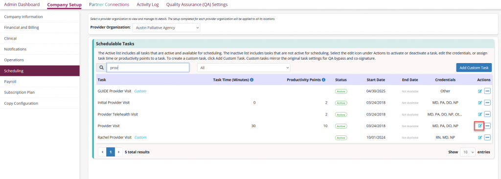Viewport: 501px width, 179px height.
Task: Select Payroll in the sidebar
Action: (40, 82)
